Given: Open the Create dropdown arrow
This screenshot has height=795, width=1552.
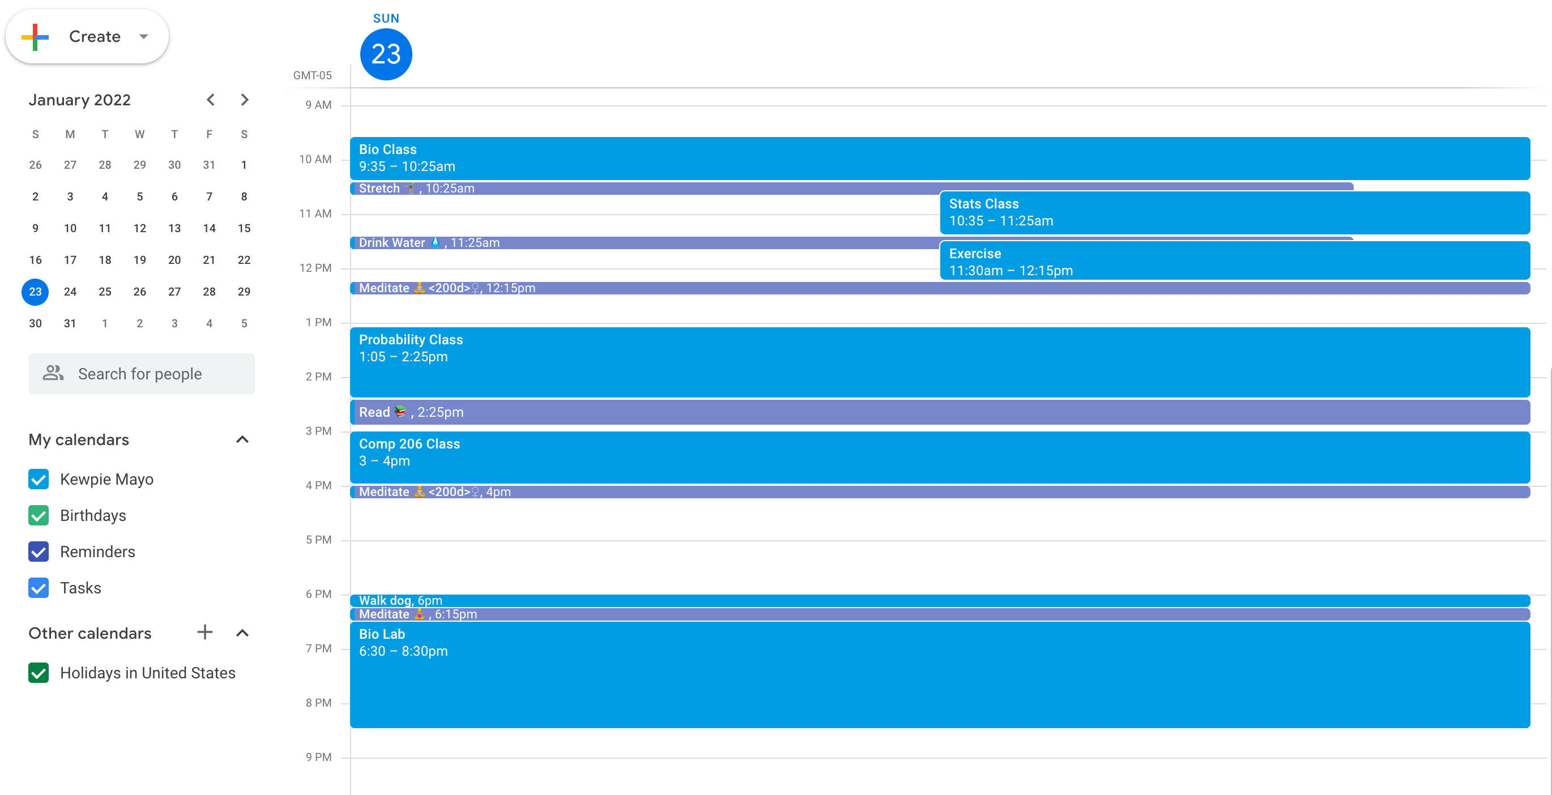Looking at the screenshot, I should click(143, 37).
